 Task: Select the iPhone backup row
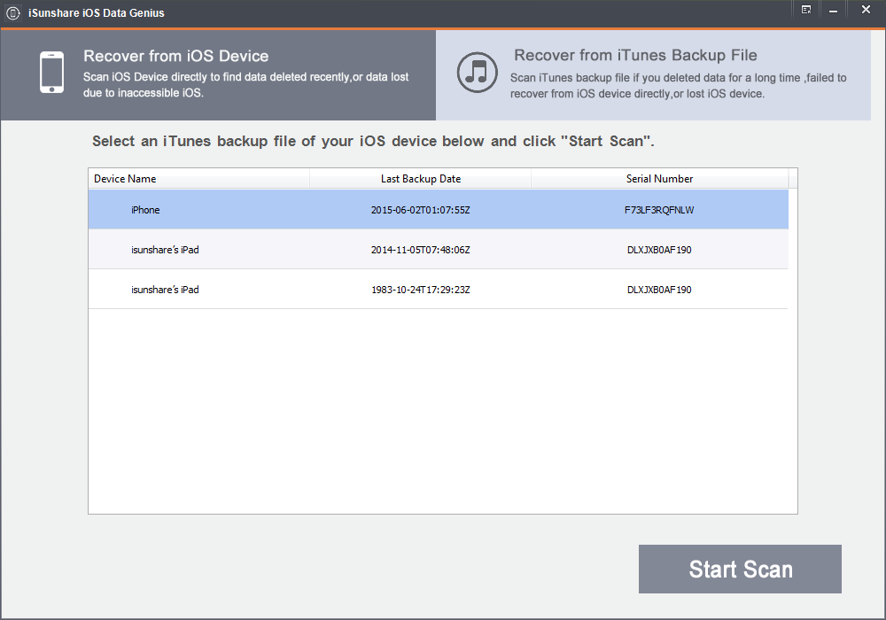438,210
